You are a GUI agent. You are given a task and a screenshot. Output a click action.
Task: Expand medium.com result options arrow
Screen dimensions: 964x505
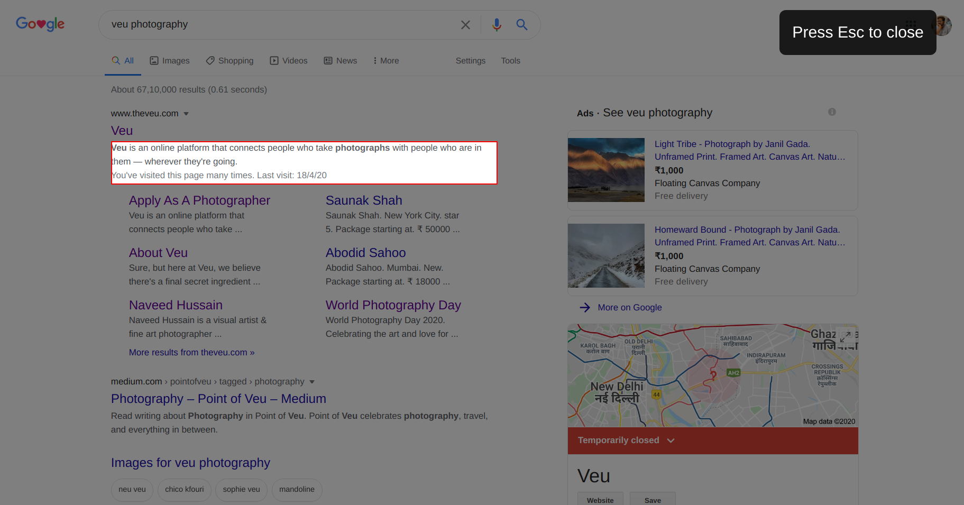pyautogui.click(x=312, y=382)
